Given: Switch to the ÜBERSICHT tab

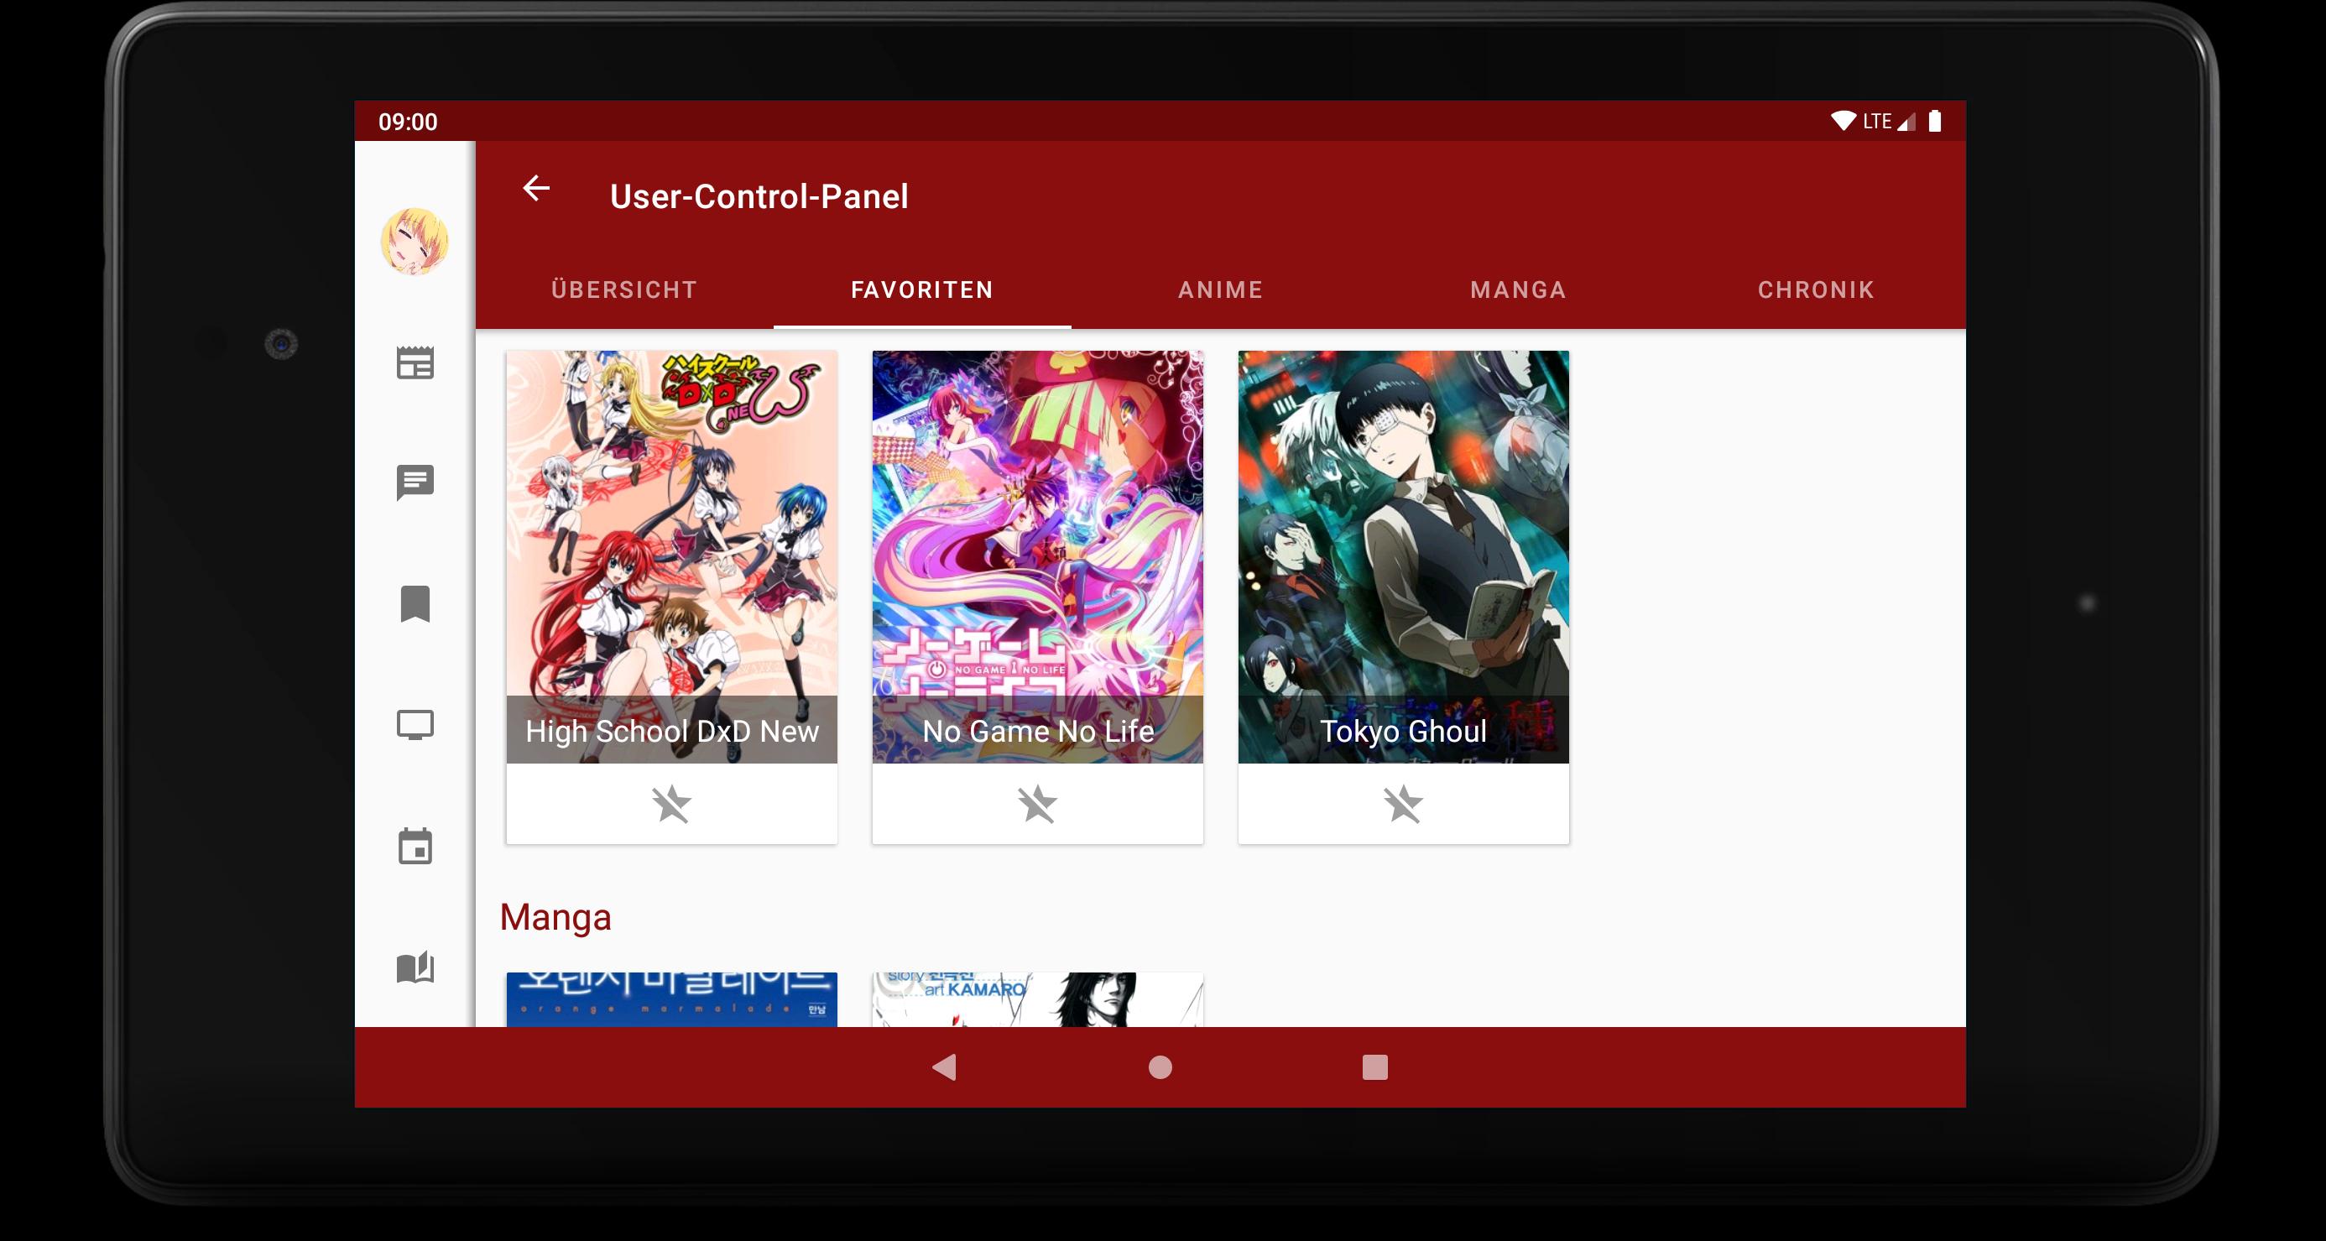Looking at the screenshot, I should pyautogui.click(x=624, y=290).
